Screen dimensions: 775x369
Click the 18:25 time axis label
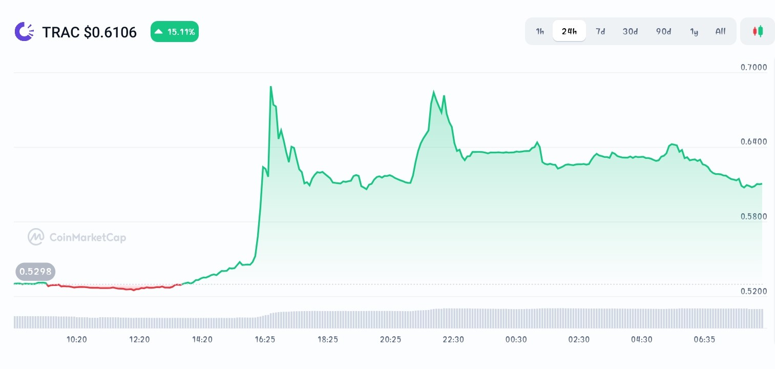(x=328, y=339)
